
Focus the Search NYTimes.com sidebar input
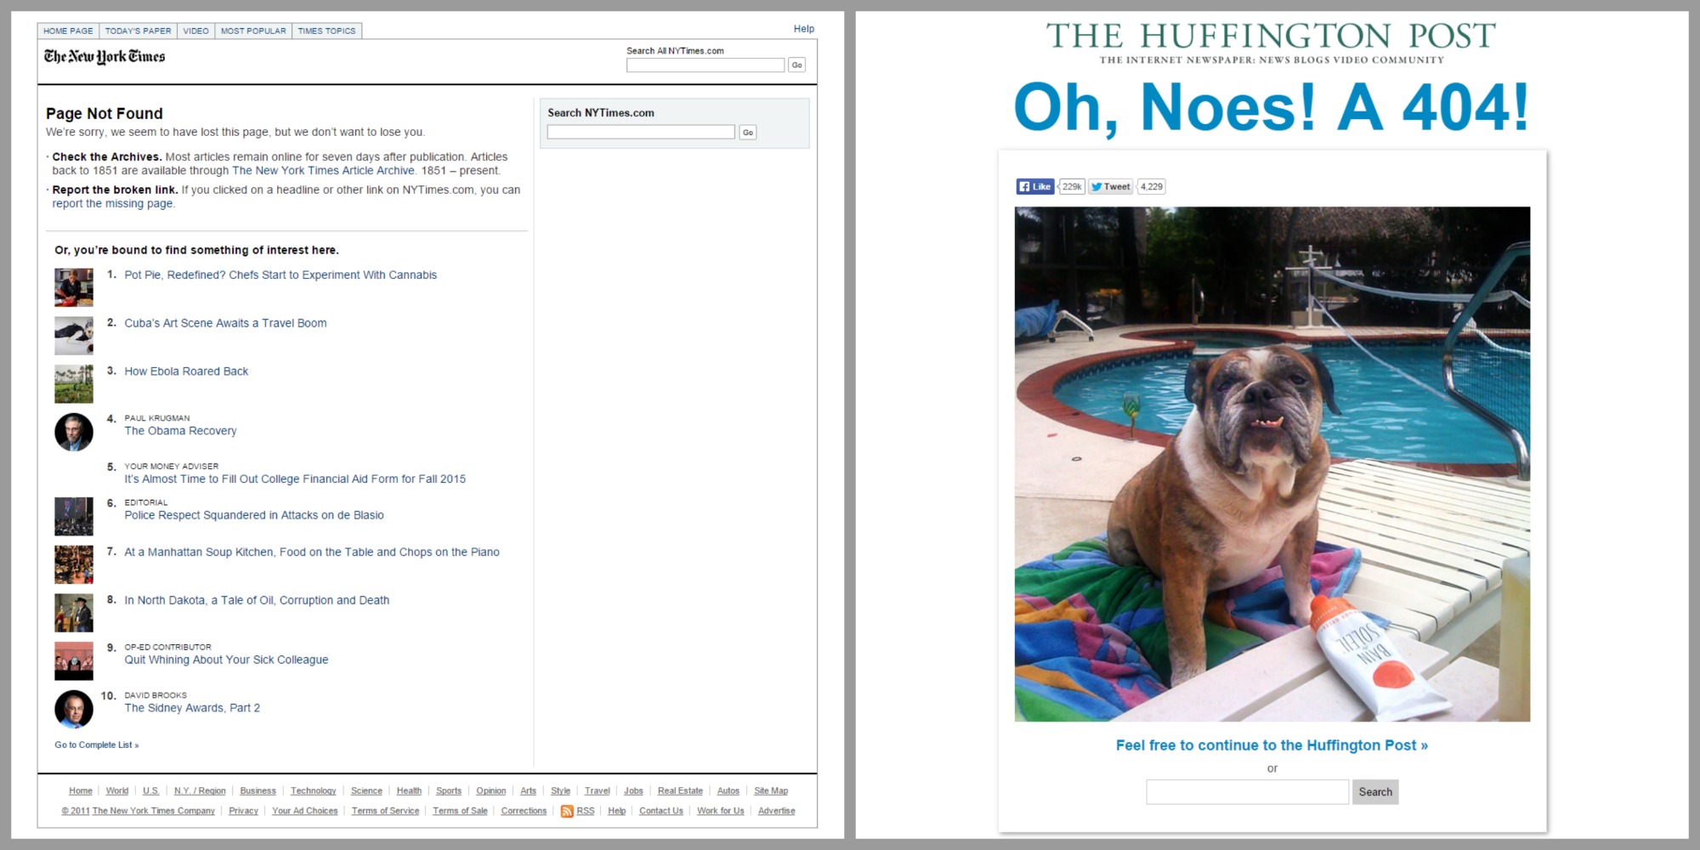[641, 132]
